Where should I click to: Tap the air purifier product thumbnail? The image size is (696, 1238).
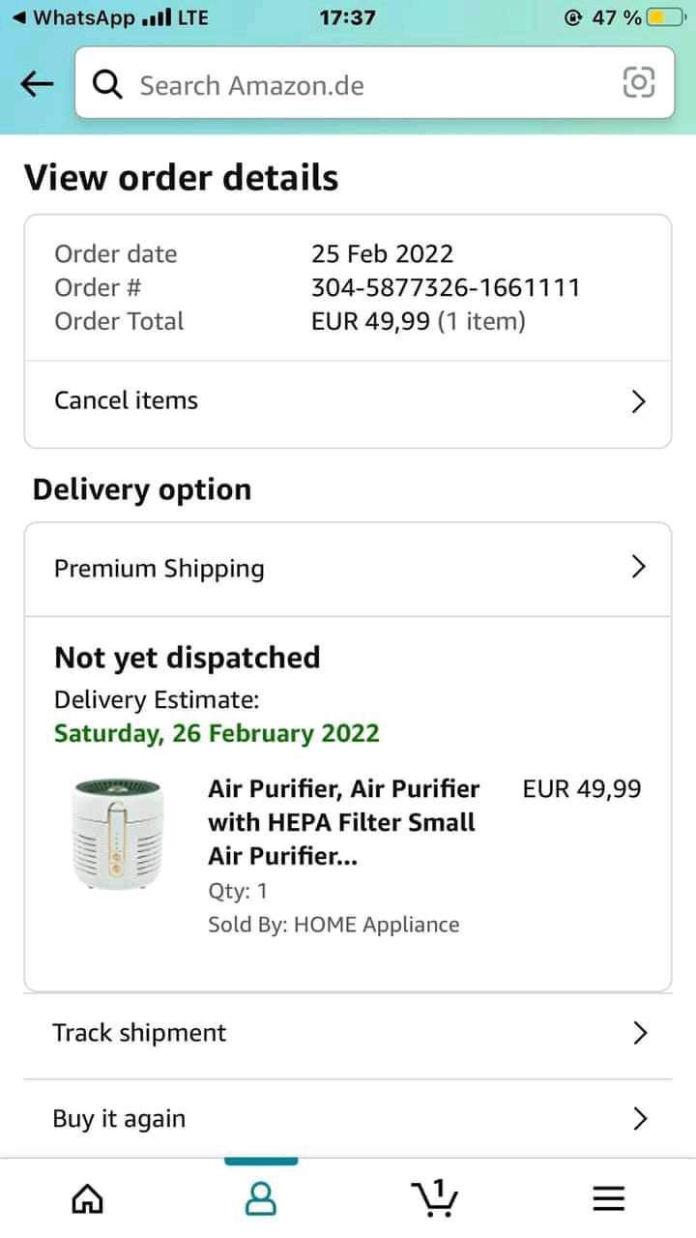click(117, 832)
